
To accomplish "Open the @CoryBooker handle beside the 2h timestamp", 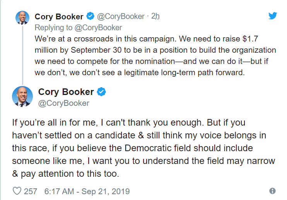I will pos(120,17).
